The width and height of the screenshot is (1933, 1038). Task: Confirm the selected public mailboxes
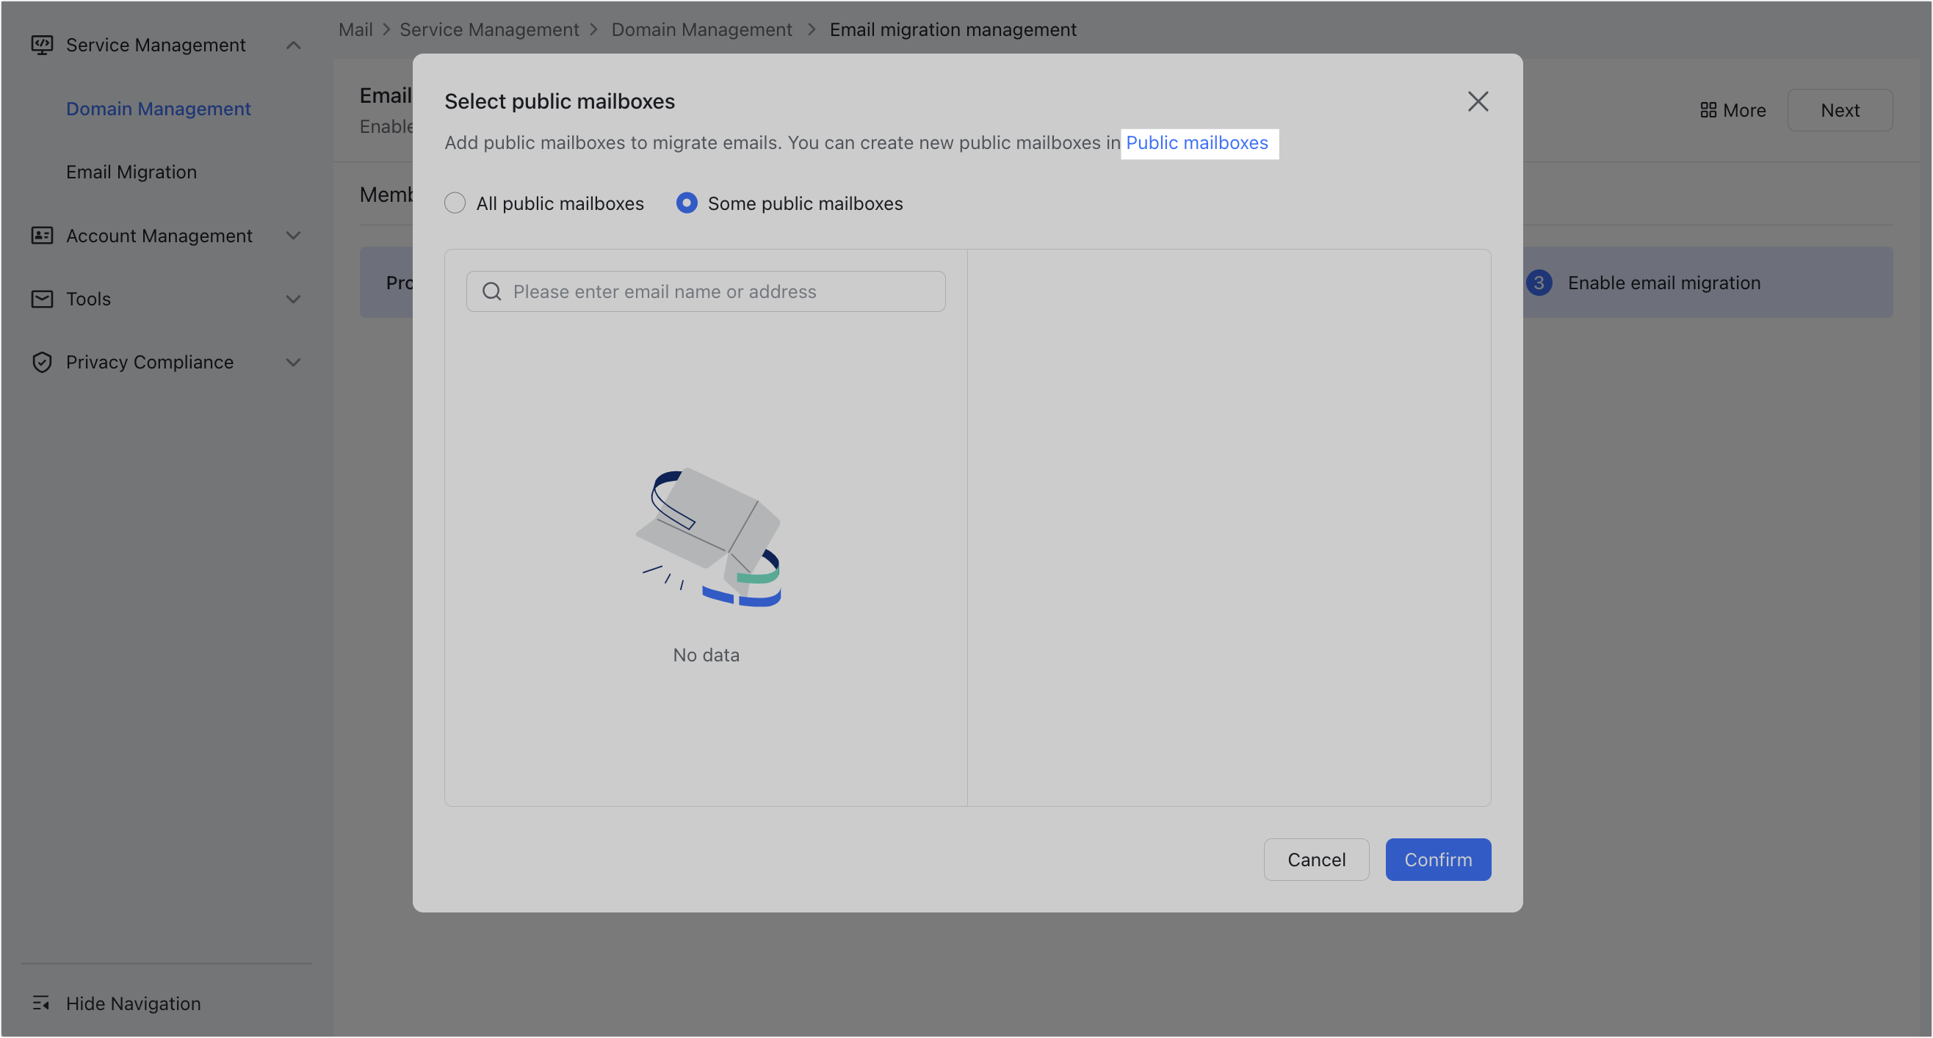(x=1437, y=859)
